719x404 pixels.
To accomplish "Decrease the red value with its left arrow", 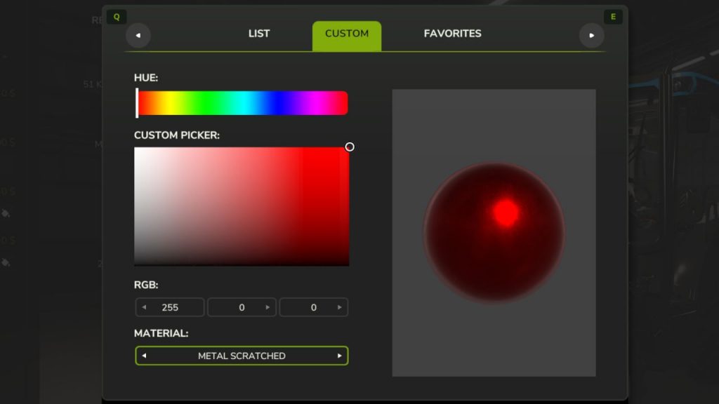I will (x=145, y=307).
